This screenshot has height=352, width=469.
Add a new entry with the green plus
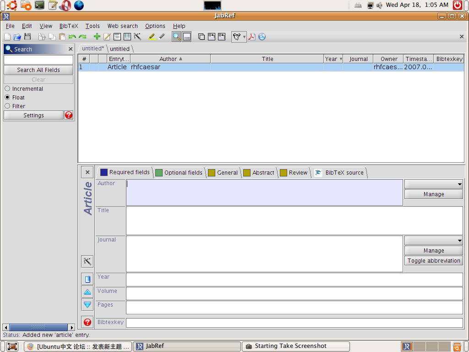pos(97,37)
